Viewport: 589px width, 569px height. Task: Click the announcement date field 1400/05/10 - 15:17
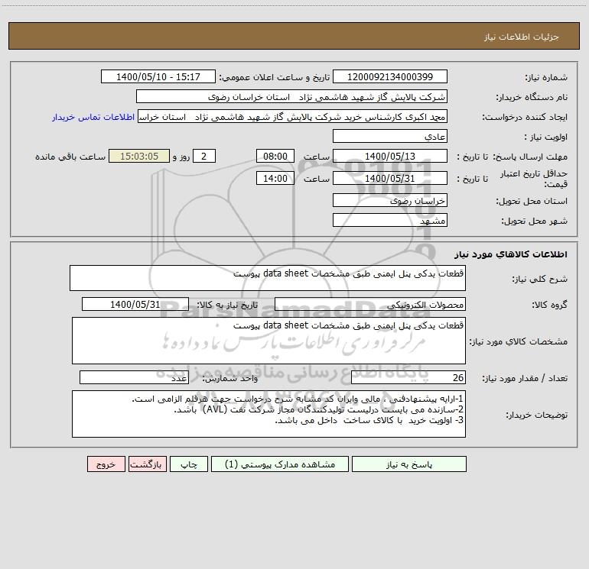tap(158, 76)
